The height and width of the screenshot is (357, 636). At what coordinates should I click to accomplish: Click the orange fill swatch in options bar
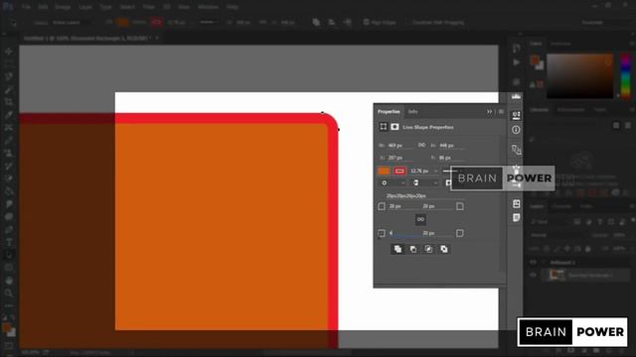click(x=122, y=22)
